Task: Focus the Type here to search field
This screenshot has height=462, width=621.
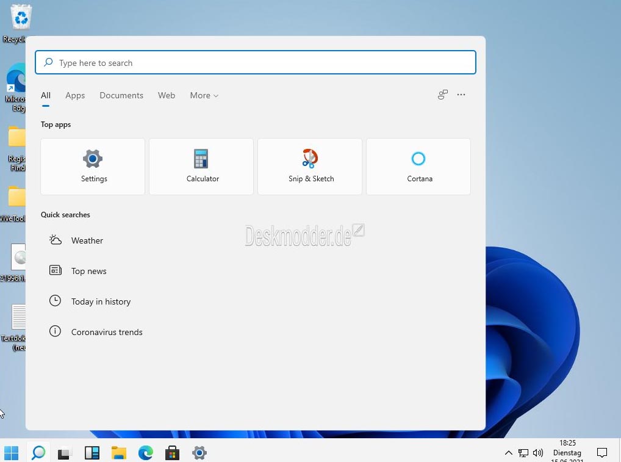Action: 256,62
